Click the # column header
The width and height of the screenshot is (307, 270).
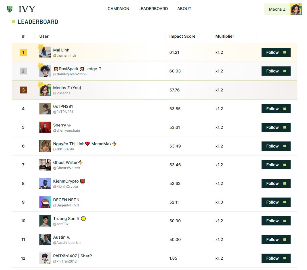point(23,36)
